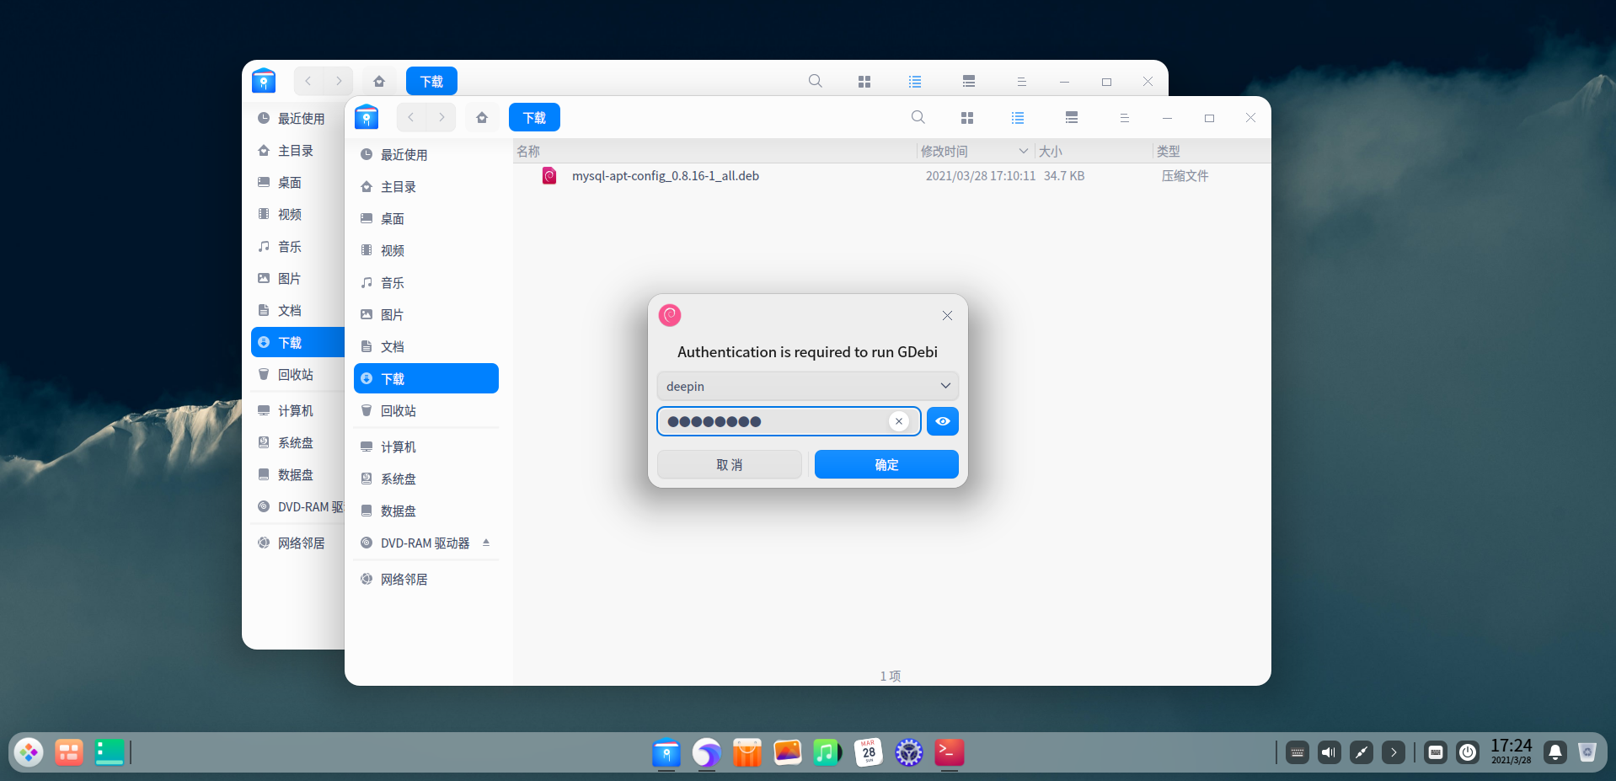Open 计算机 in the front window sidebar
Viewport: 1616px width, 781px height.
click(426, 447)
